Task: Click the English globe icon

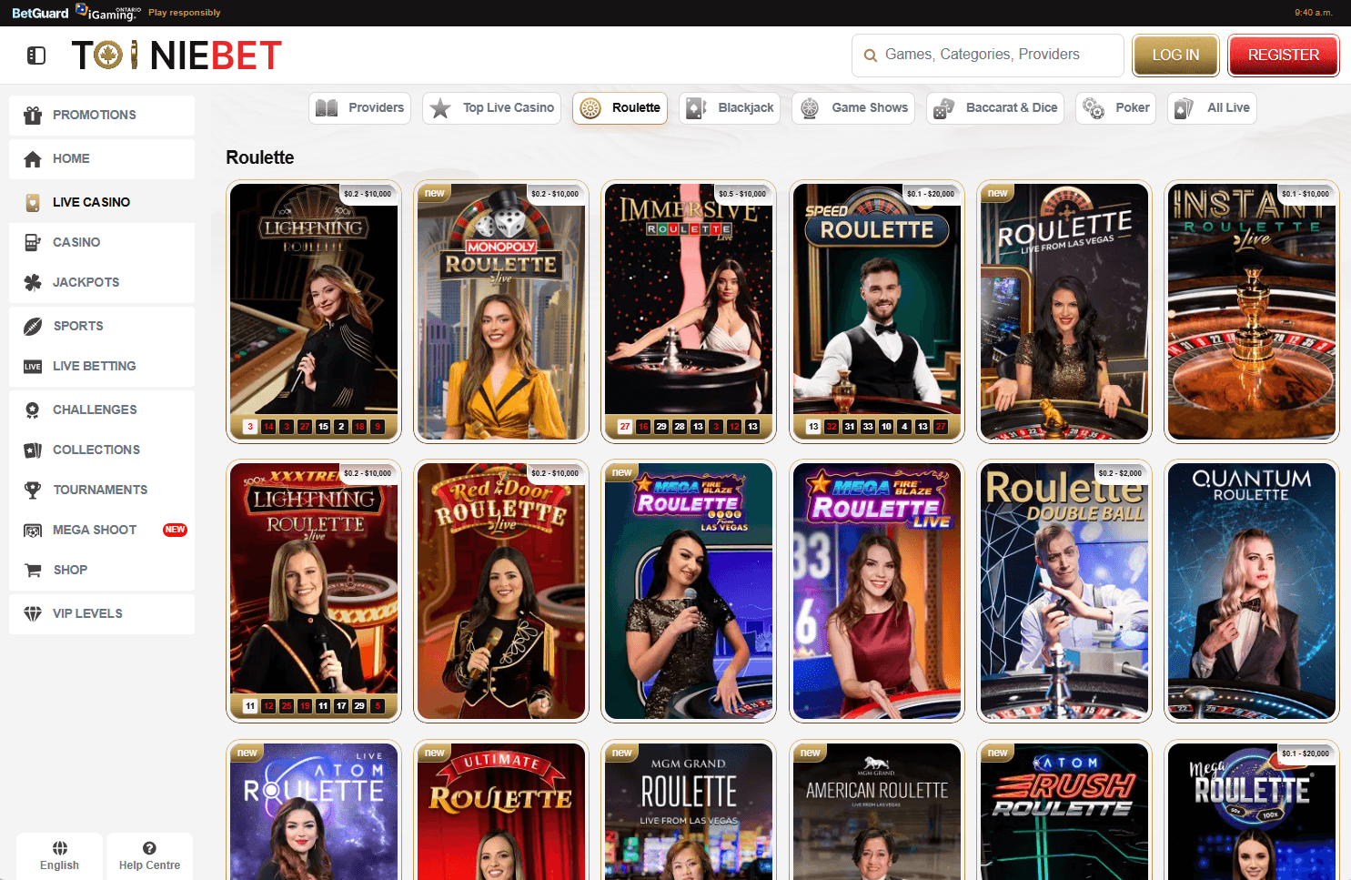Action: 59,847
